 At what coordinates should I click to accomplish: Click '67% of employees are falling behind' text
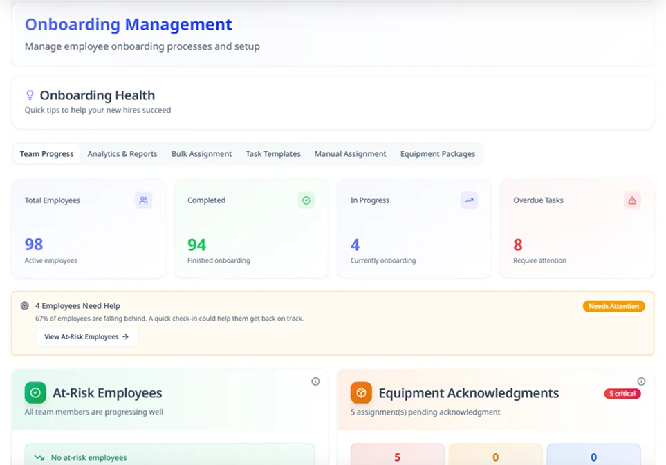coord(91,319)
